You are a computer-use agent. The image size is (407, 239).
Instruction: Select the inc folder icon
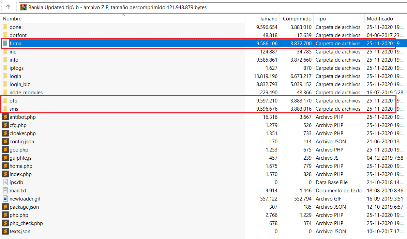point(5,52)
